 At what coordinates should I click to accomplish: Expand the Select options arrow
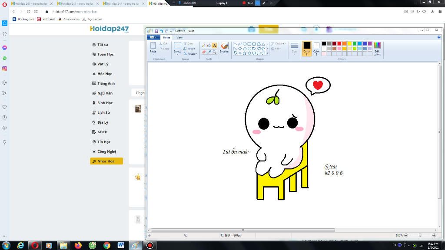point(177,53)
